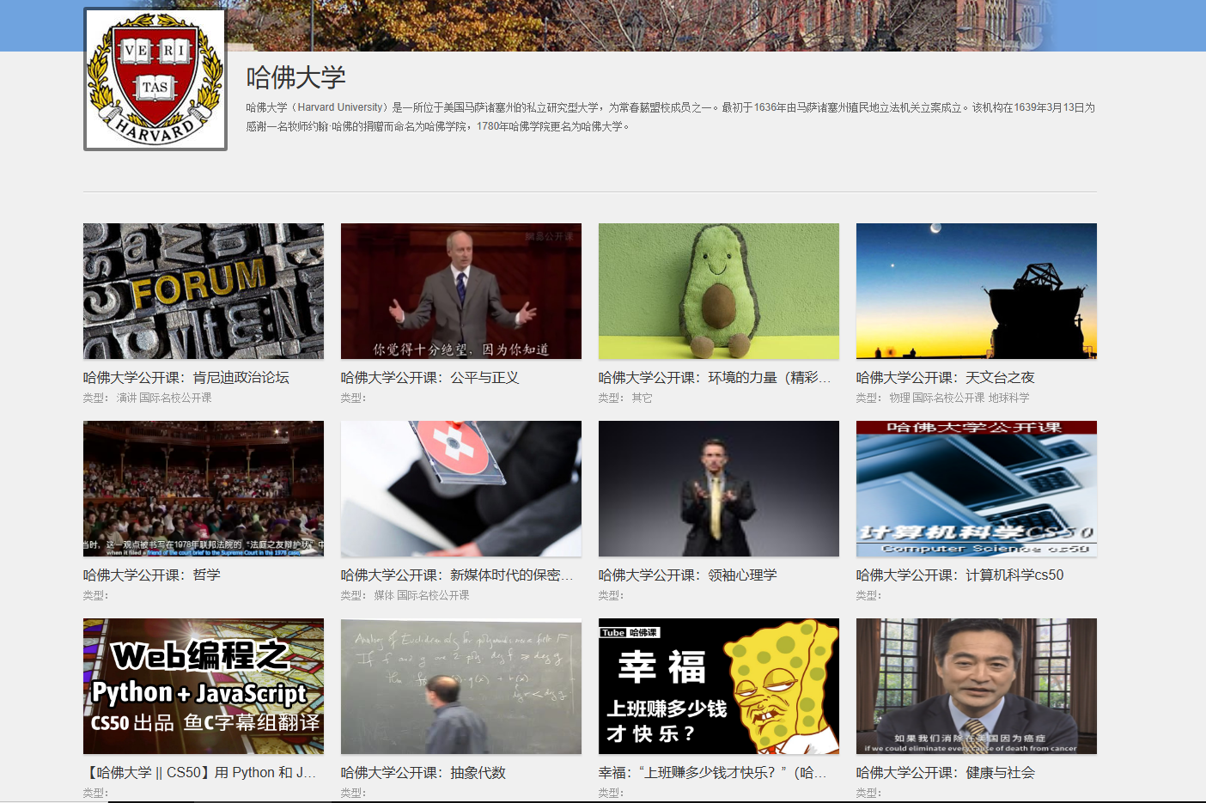Open the 幸福 SpongeBob thumbnail
The image size is (1206, 803).
coord(719,686)
